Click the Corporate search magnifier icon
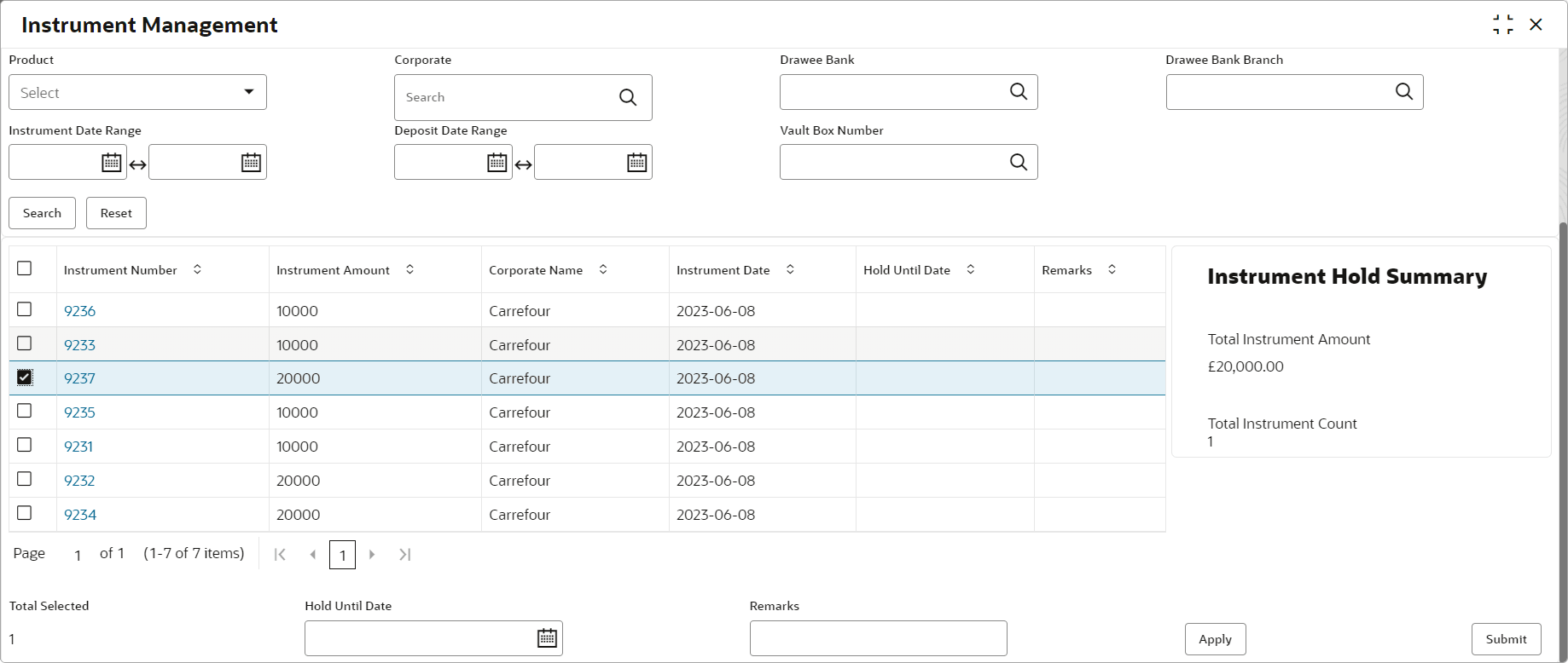1568x663 pixels. 628,97
